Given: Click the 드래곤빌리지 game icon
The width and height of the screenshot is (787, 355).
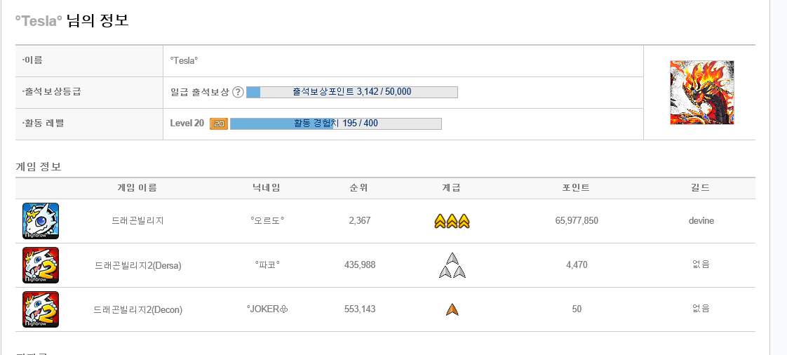Looking at the screenshot, I should tap(41, 221).
